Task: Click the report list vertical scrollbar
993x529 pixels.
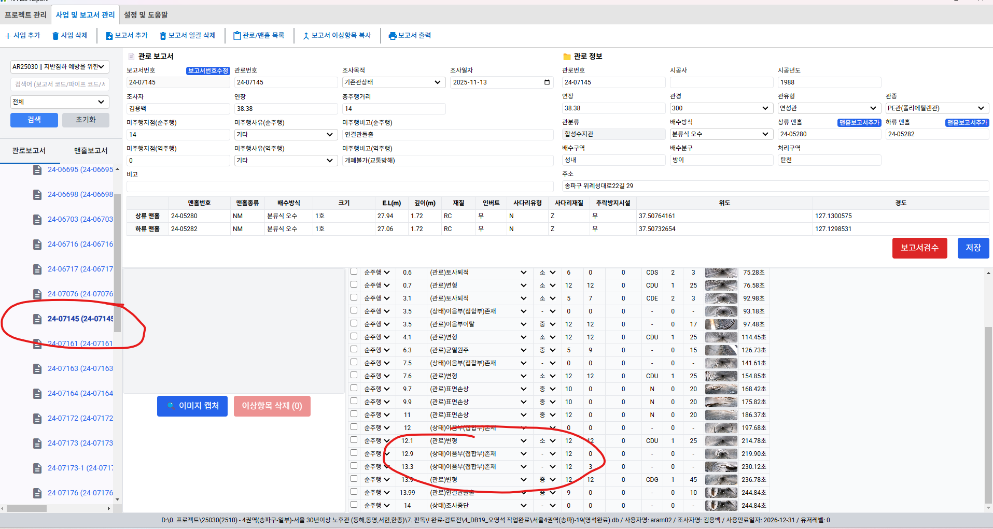Action: (118, 259)
